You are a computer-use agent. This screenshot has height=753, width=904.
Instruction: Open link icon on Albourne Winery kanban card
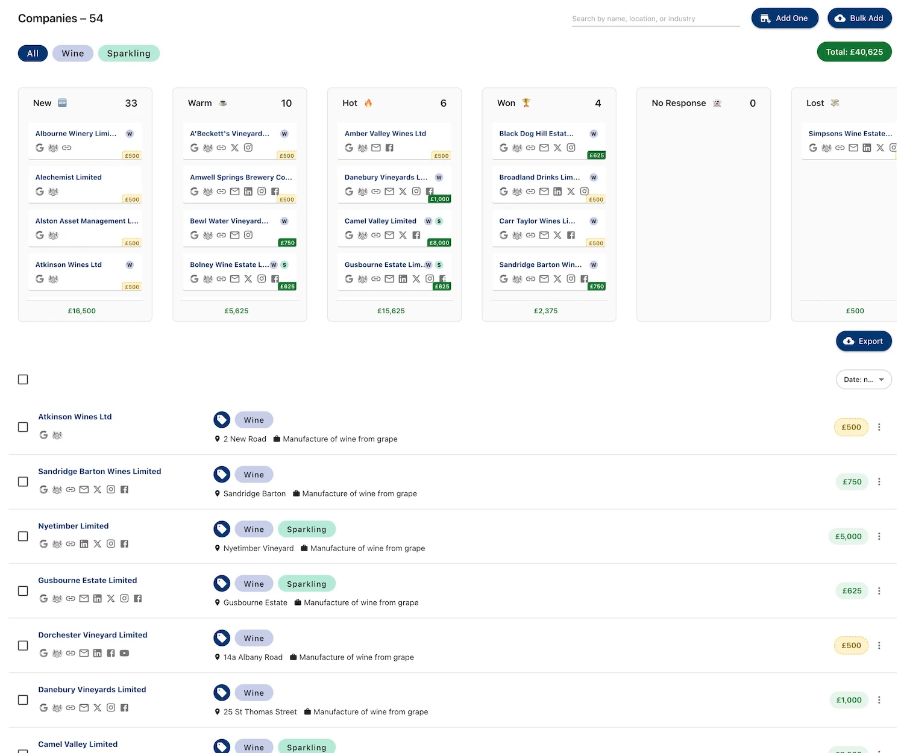[x=67, y=148]
